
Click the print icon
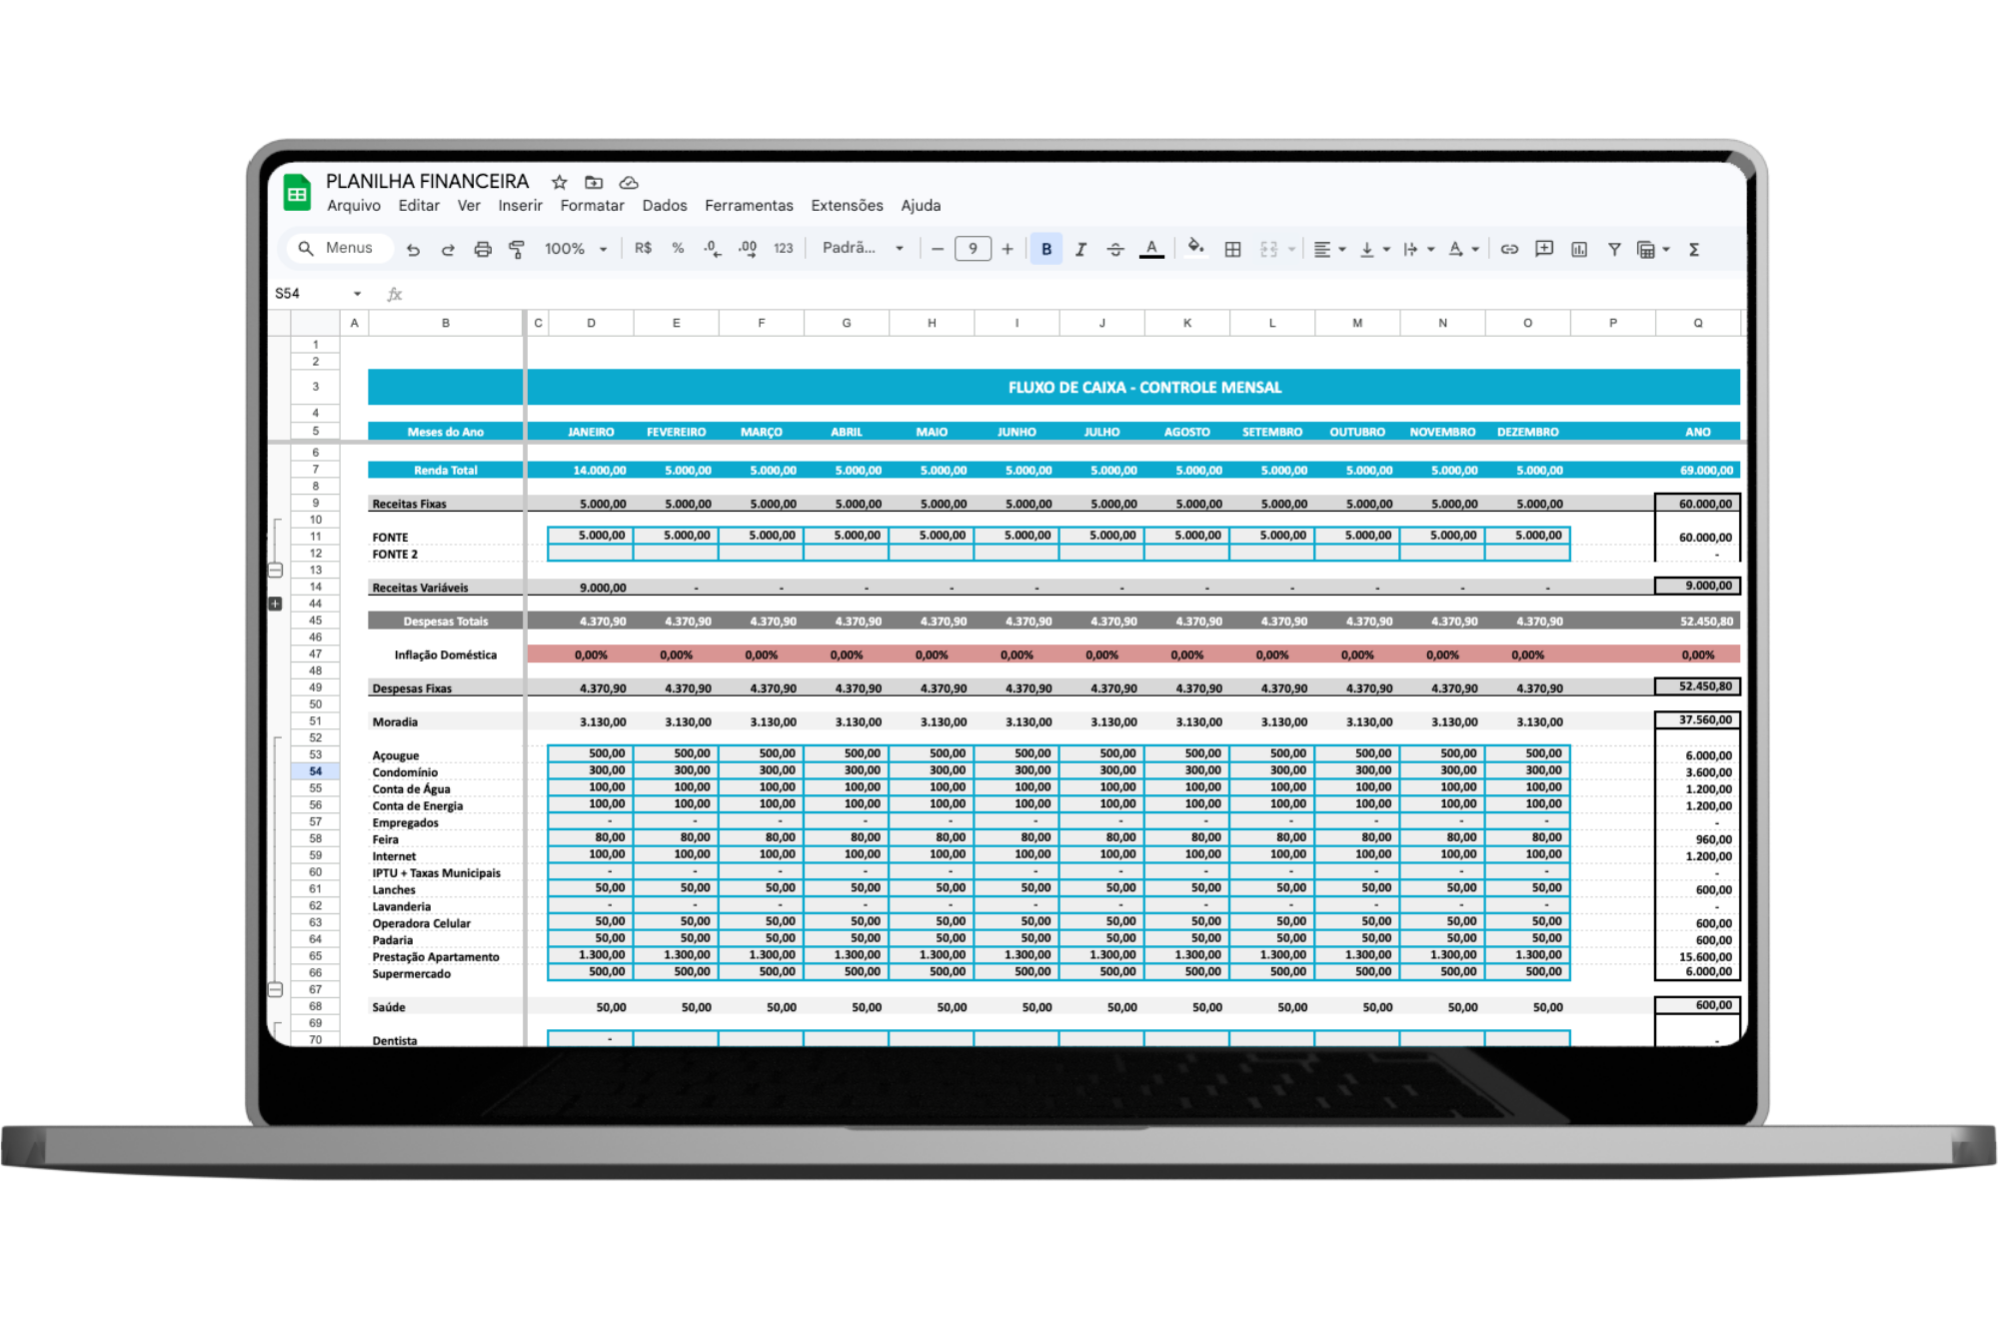tap(483, 250)
